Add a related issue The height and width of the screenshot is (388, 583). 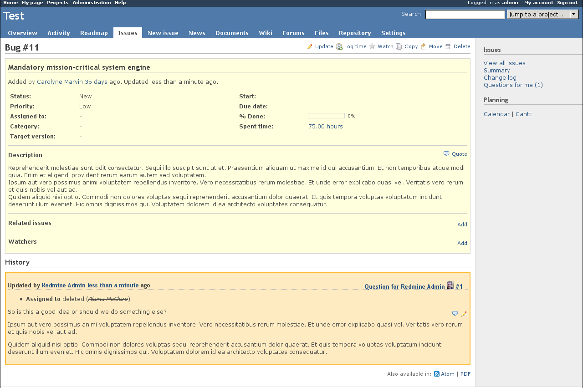462,225
